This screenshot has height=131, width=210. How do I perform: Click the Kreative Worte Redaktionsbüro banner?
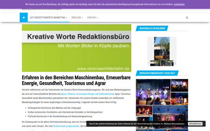pyautogui.click(x=76, y=48)
